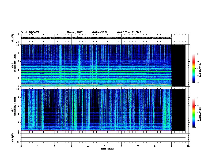212x164 pixels.
Task: Select the "start UT = 15:50: 2" label
Action: pos(129,32)
